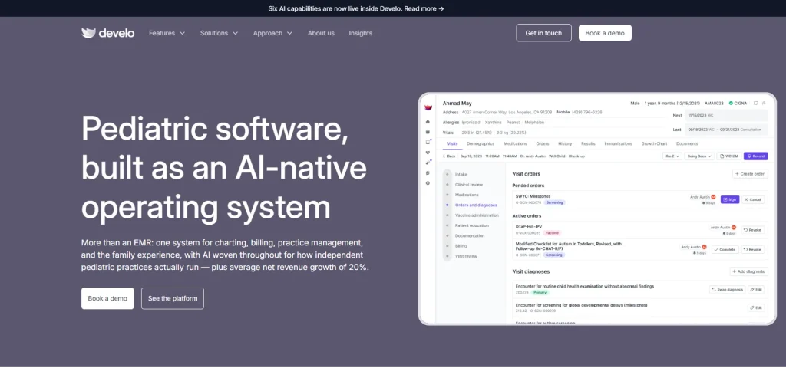Open the Results tab
Screen dimensions: 786x368
click(588, 143)
